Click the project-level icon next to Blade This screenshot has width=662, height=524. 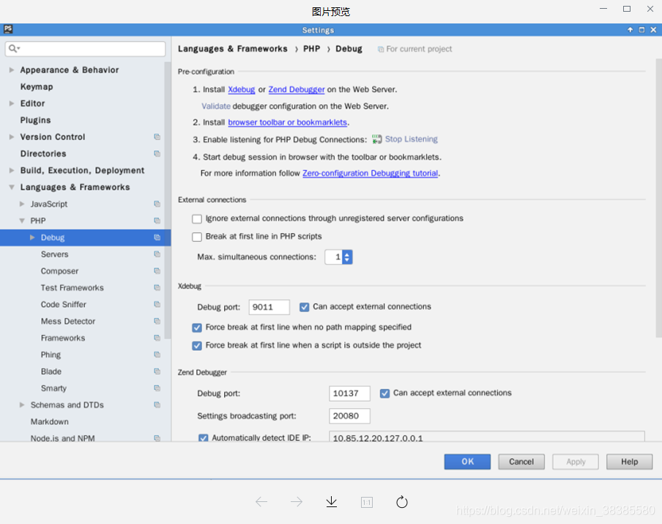pos(157,372)
